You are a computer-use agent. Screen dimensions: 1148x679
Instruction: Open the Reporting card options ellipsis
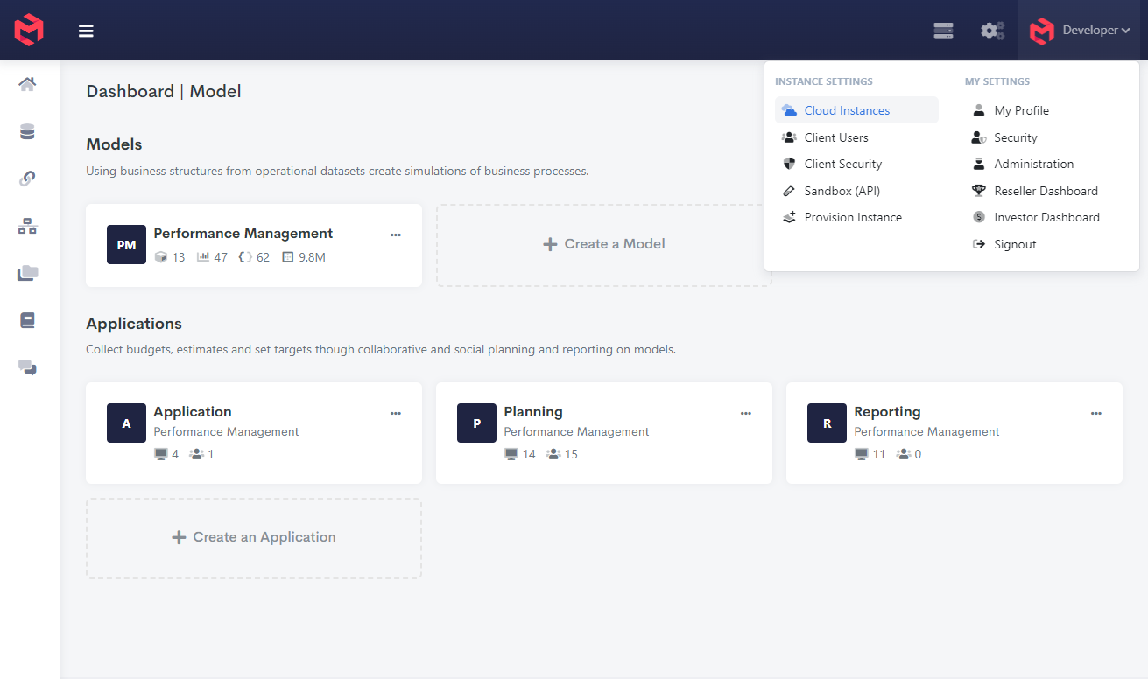pos(1096,413)
